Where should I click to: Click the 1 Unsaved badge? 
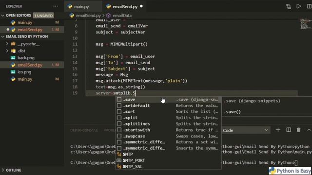click(x=43, y=16)
